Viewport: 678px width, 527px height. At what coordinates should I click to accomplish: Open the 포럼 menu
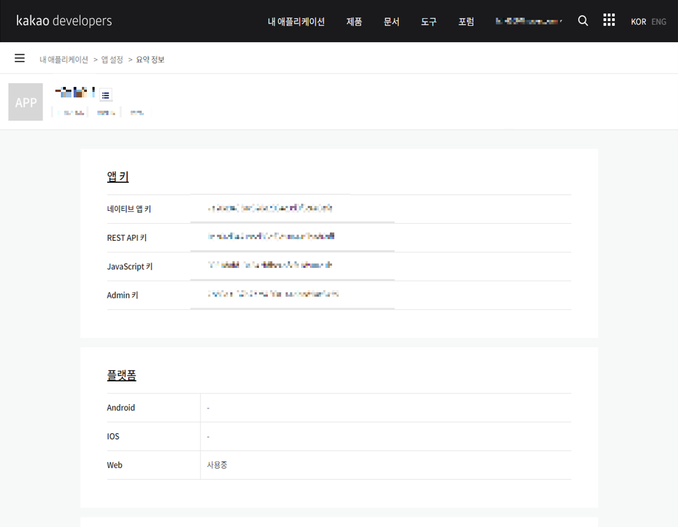466,22
